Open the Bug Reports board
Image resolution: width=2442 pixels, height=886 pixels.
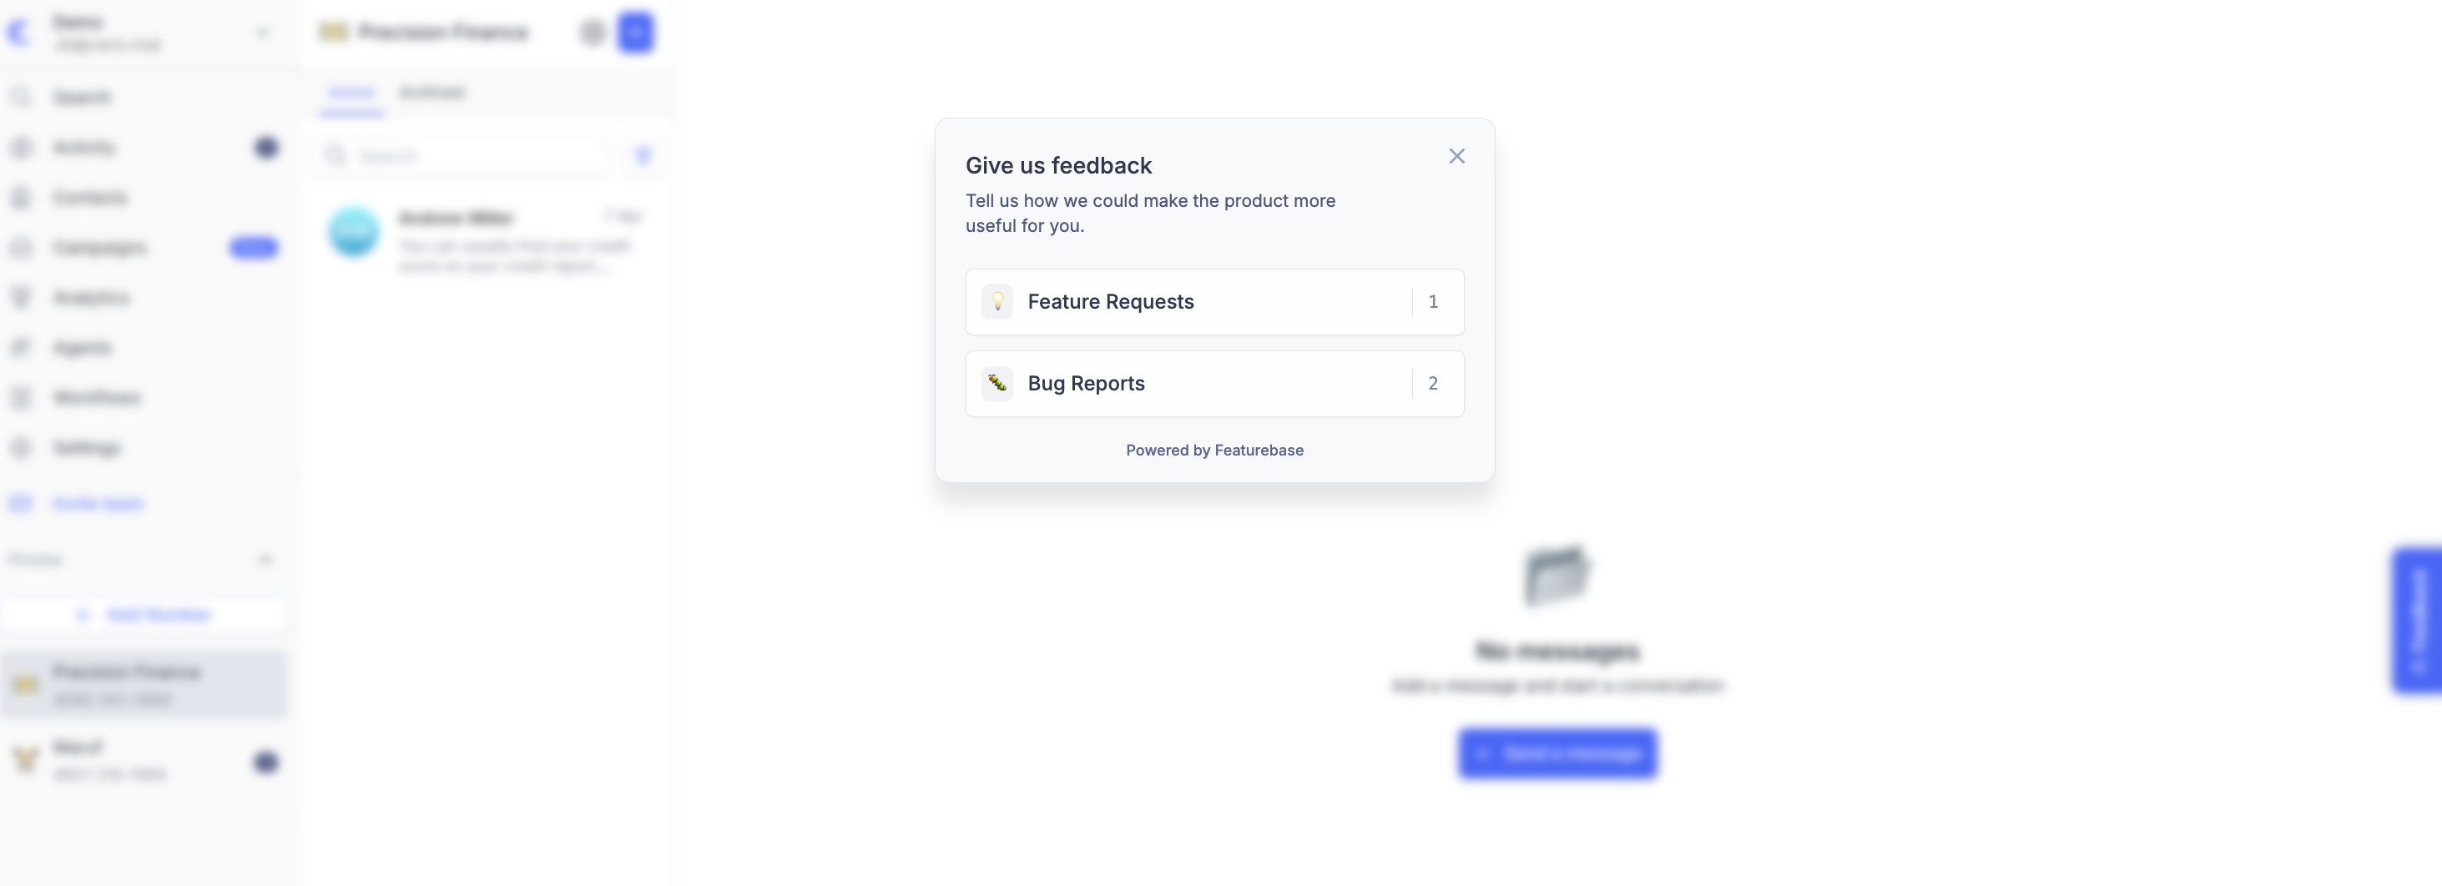(x=1214, y=384)
